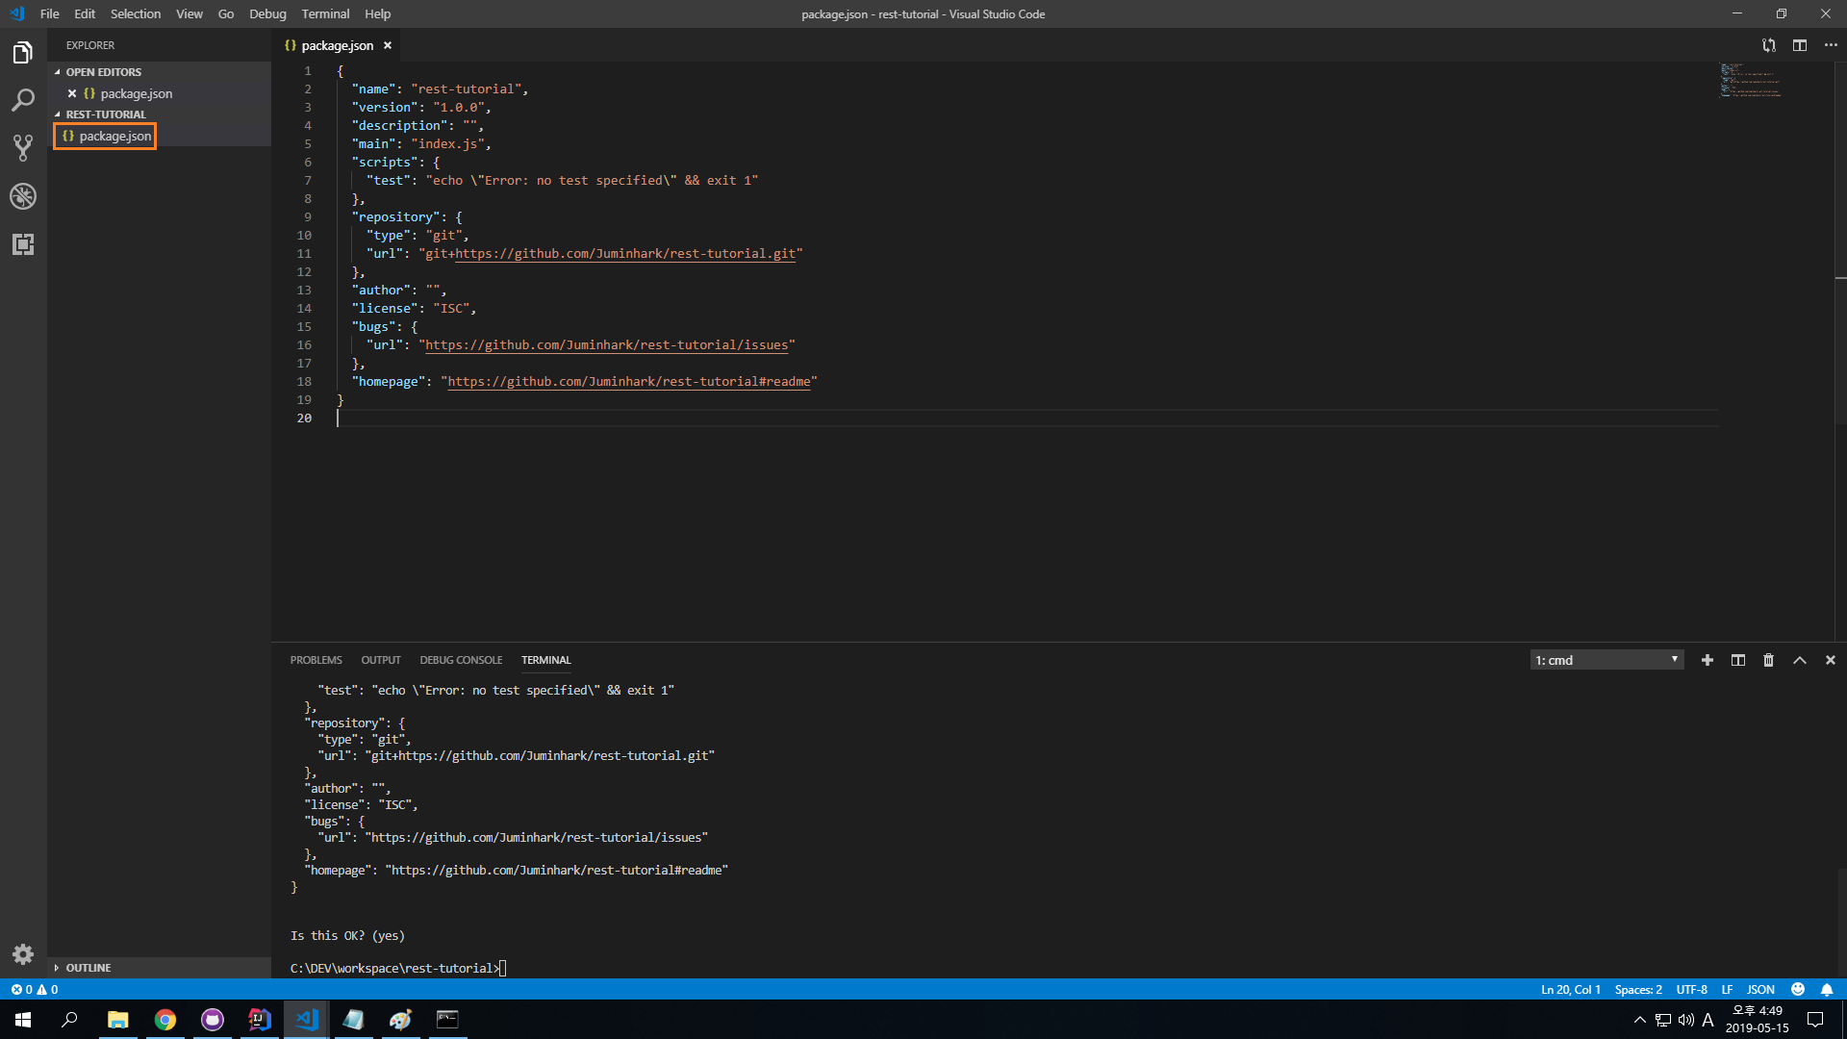Click LF end-of-line setting
The width and height of the screenshot is (1847, 1039).
[x=1727, y=989]
